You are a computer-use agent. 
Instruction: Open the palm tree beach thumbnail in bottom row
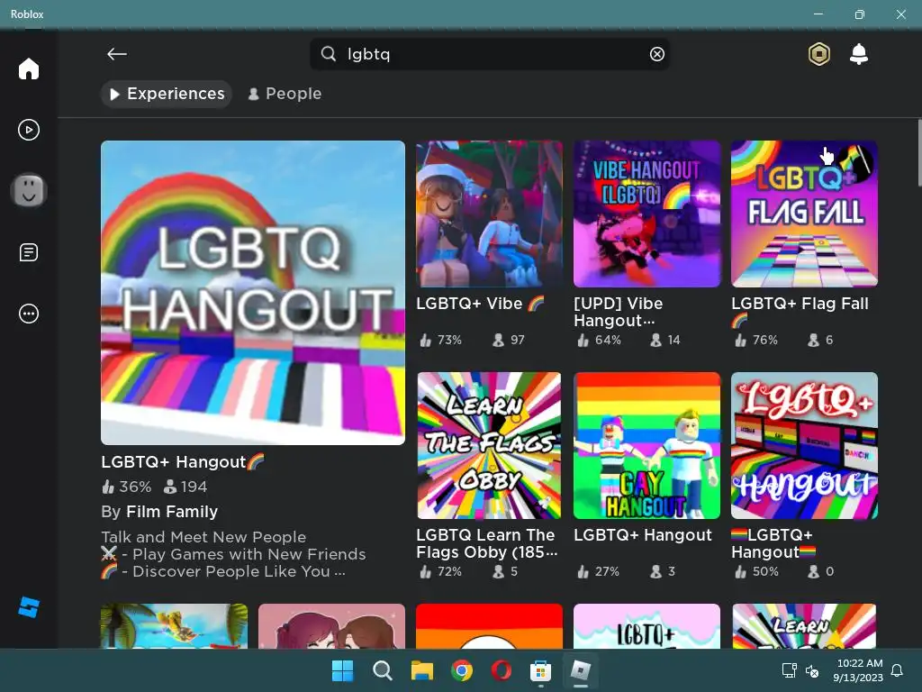point(174,626)
